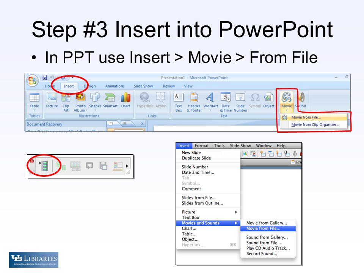This screenshot has width=364, height=273.
Task: Click the Sound speaker icon
Action: click(x=301, y=97)
